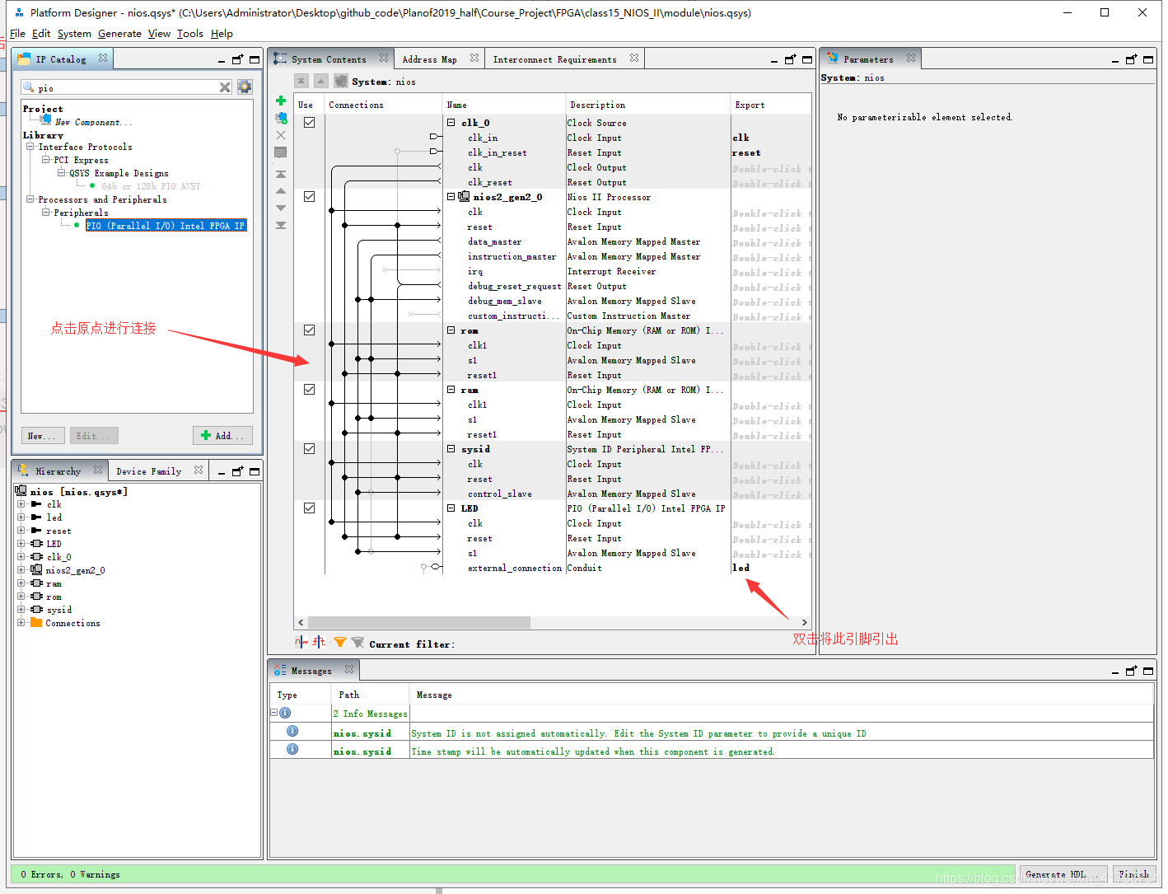
Task: Close the Interconnect Requirements tab
Action: (x=634, y=59)
